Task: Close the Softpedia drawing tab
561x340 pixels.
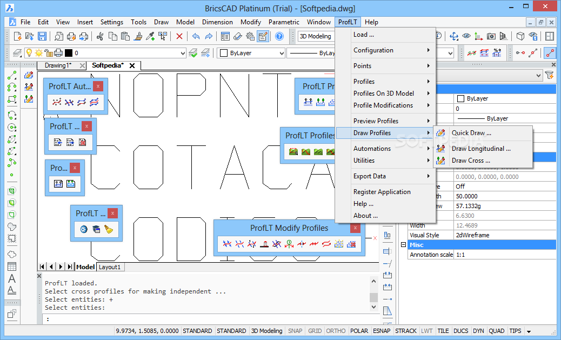Action: tap(132, 65)
